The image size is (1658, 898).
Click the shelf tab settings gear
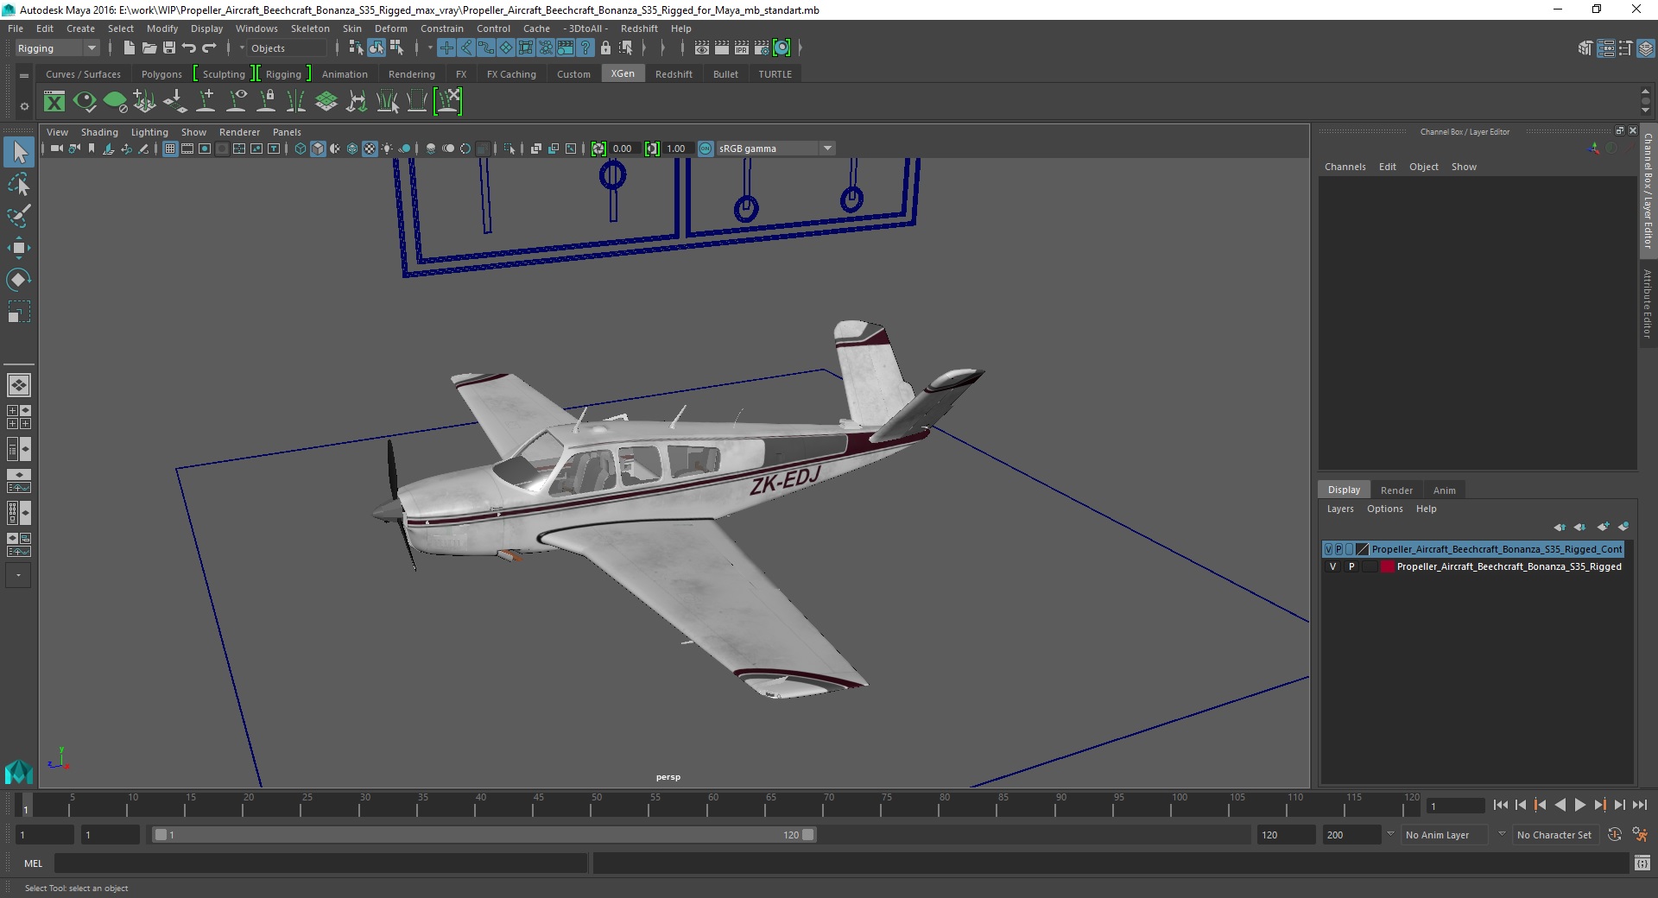coord(24,106)
